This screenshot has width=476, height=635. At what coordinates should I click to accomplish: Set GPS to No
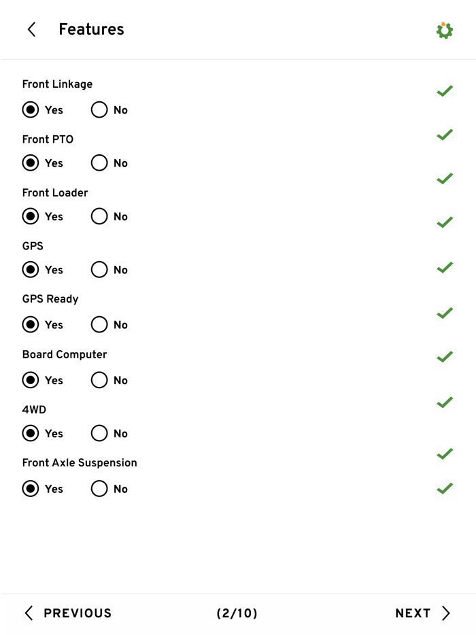click(99, 270)
